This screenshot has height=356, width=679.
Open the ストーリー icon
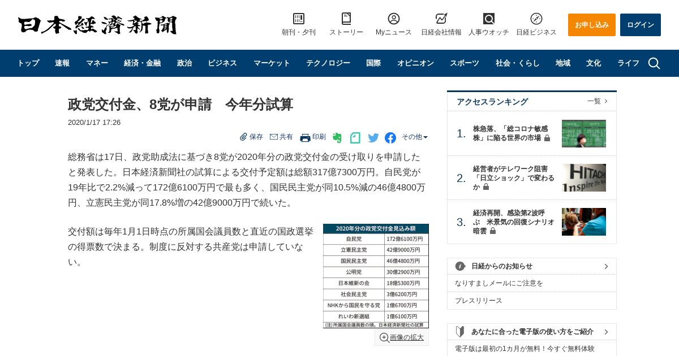coord(346,19)
